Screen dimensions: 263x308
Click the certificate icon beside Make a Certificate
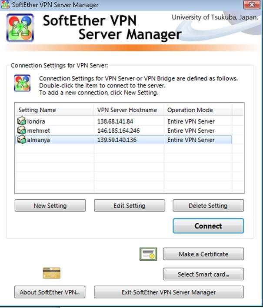(x=148, y=254)
